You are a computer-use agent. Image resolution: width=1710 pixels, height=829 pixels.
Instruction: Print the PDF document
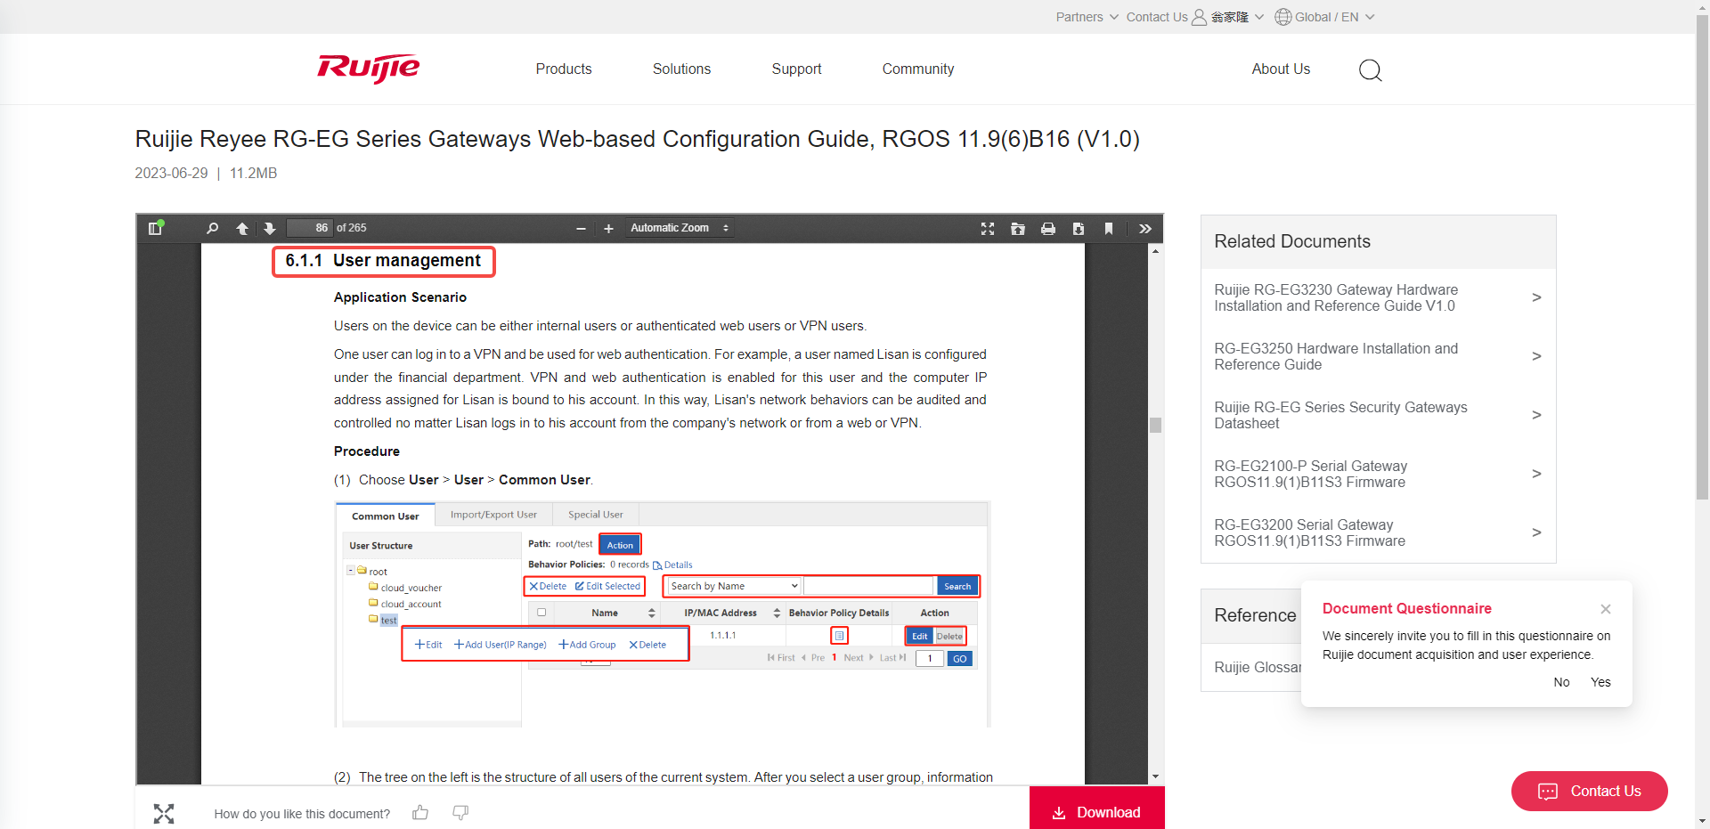[1048, 229]
